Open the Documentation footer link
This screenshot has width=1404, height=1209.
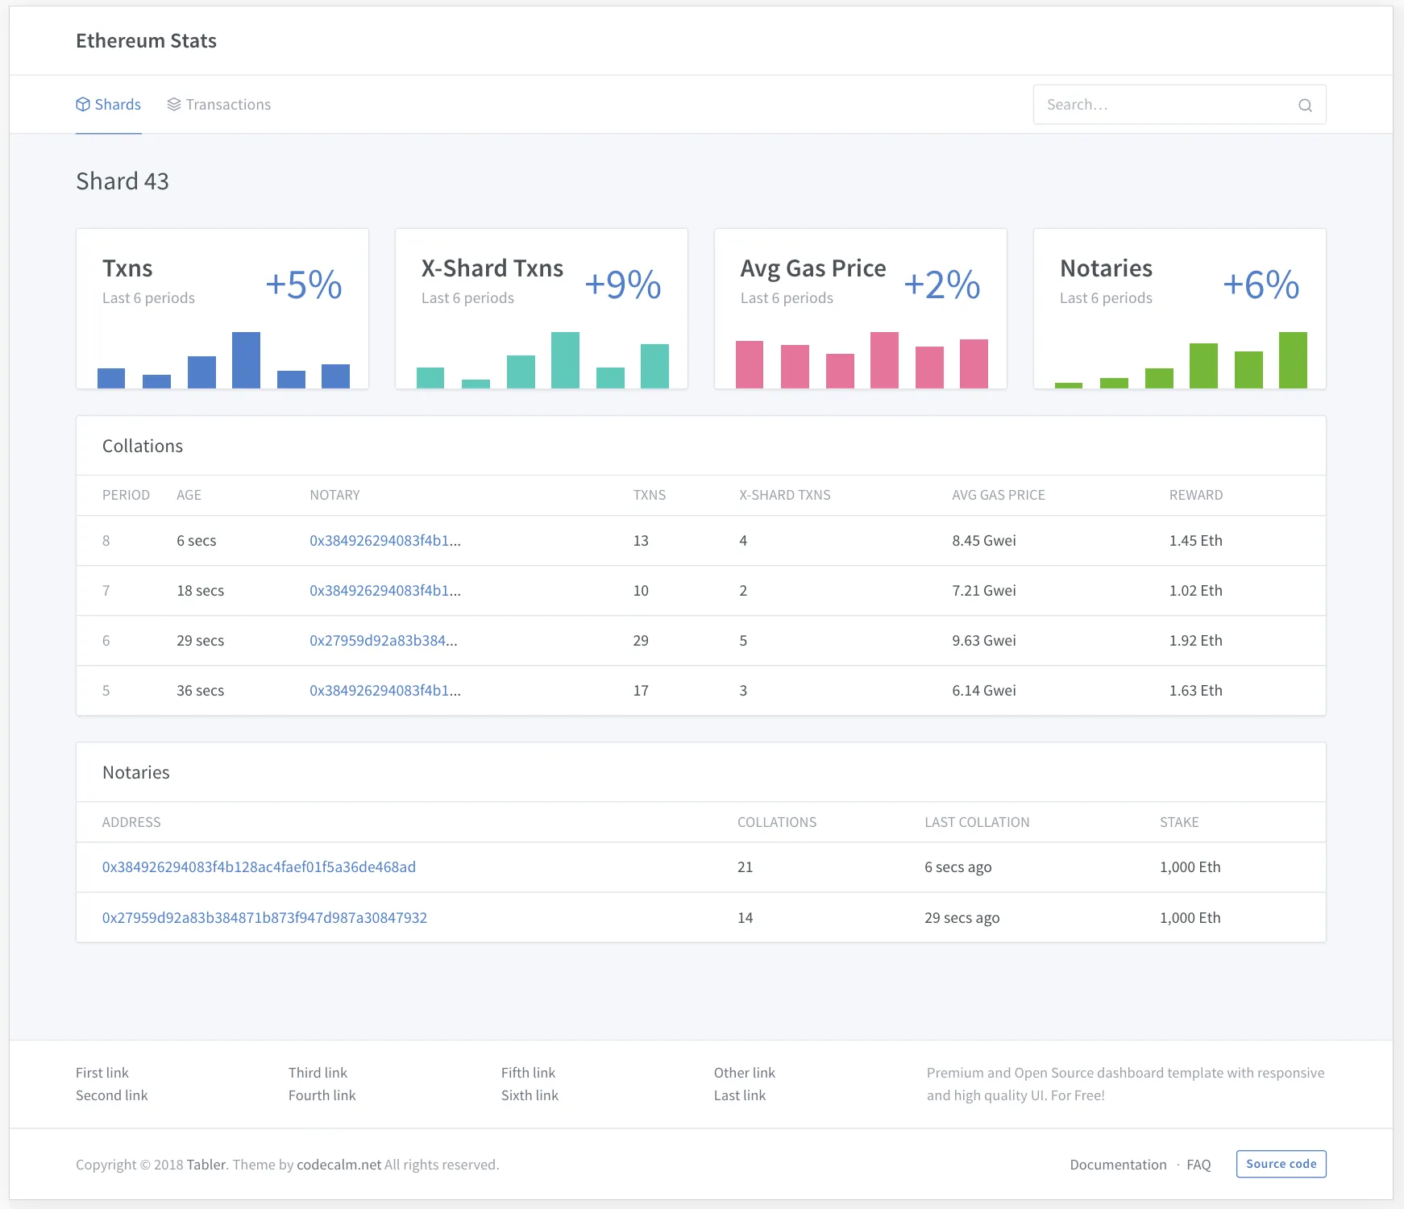coord(1118,1165)
